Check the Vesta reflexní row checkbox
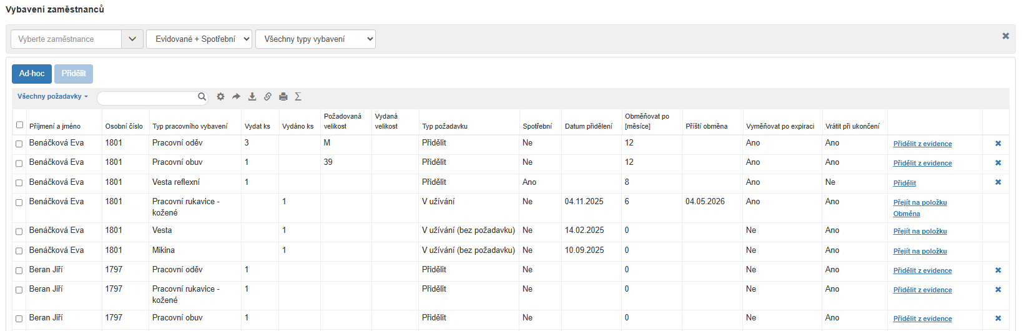This screenshot has height=331, width=1022. coord(19,183)
